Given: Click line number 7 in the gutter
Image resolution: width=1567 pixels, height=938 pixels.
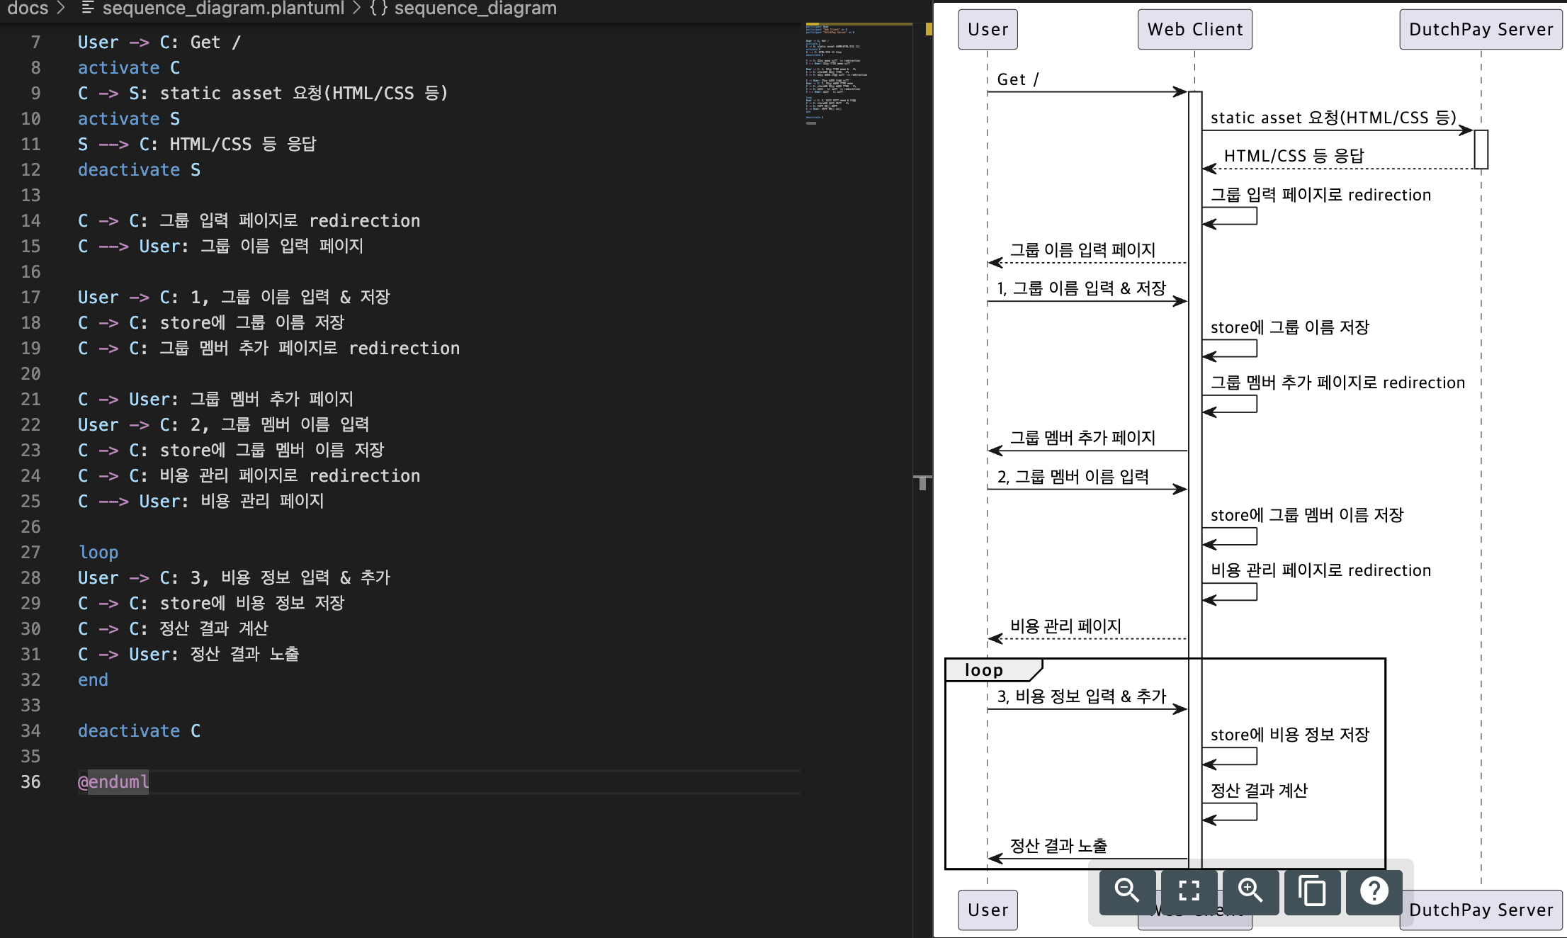Looking at the screenshot, I should click(35, 42).
